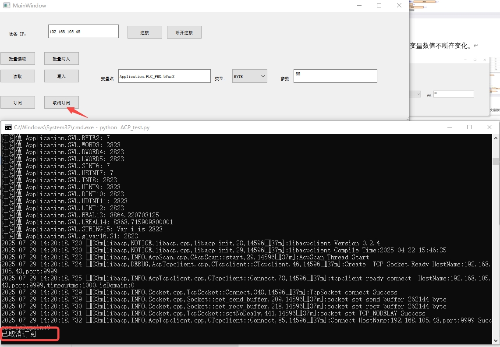Click the cmd.exe console icon in title bar
The width and height of the screenshot is (500, 347).
point(8,127)
